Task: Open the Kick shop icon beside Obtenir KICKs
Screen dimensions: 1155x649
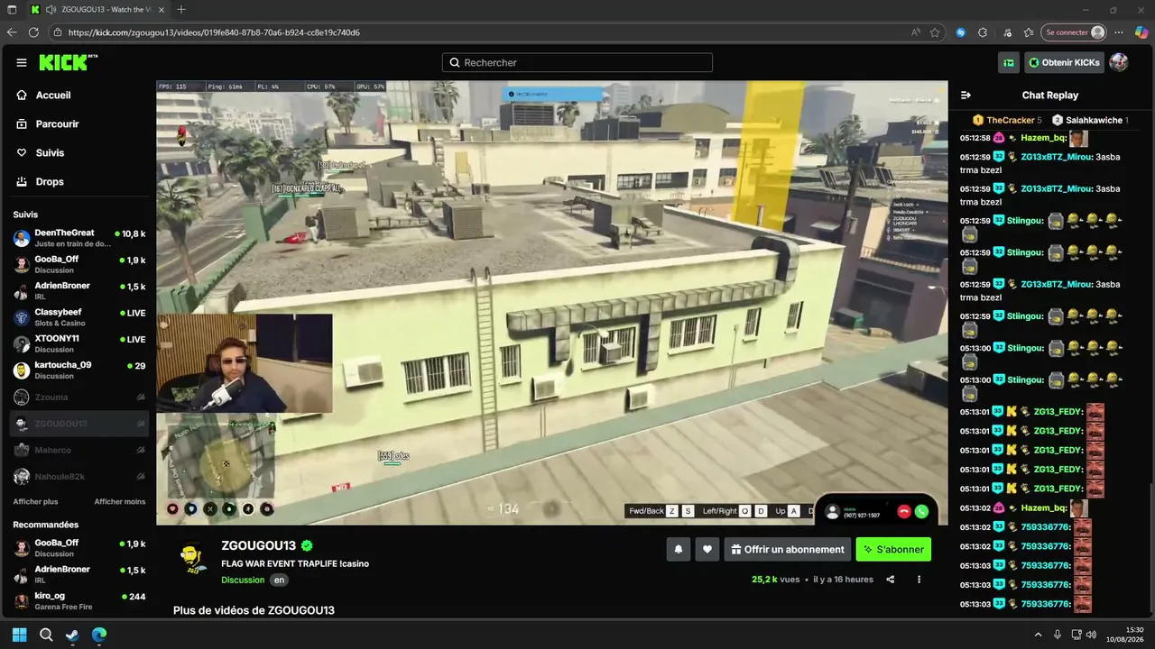Action: click(1009, 62)
